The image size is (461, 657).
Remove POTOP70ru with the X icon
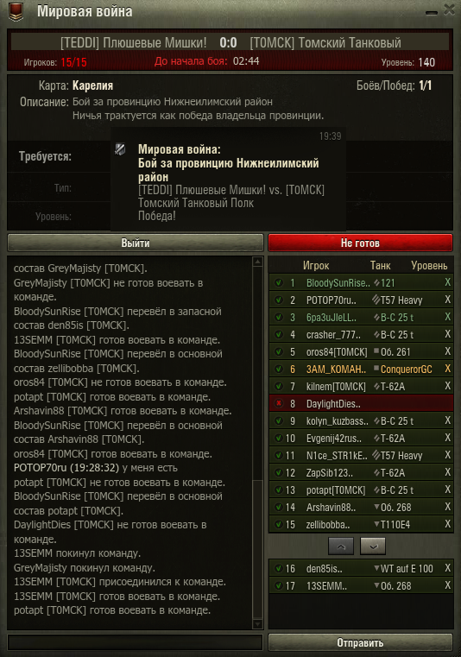point(447,300)
